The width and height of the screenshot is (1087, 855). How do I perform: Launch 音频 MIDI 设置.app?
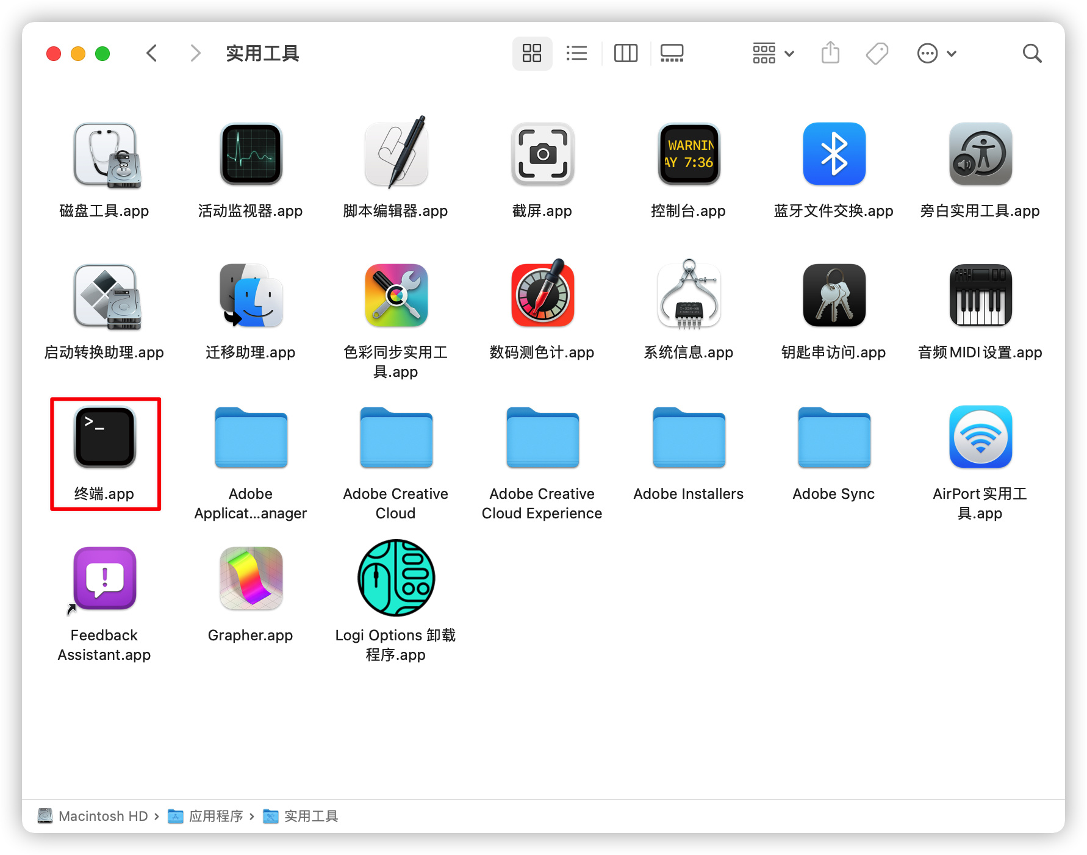coord(980,295)
